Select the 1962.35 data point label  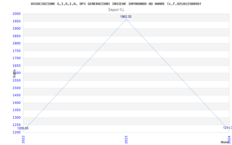pos(126,17)
